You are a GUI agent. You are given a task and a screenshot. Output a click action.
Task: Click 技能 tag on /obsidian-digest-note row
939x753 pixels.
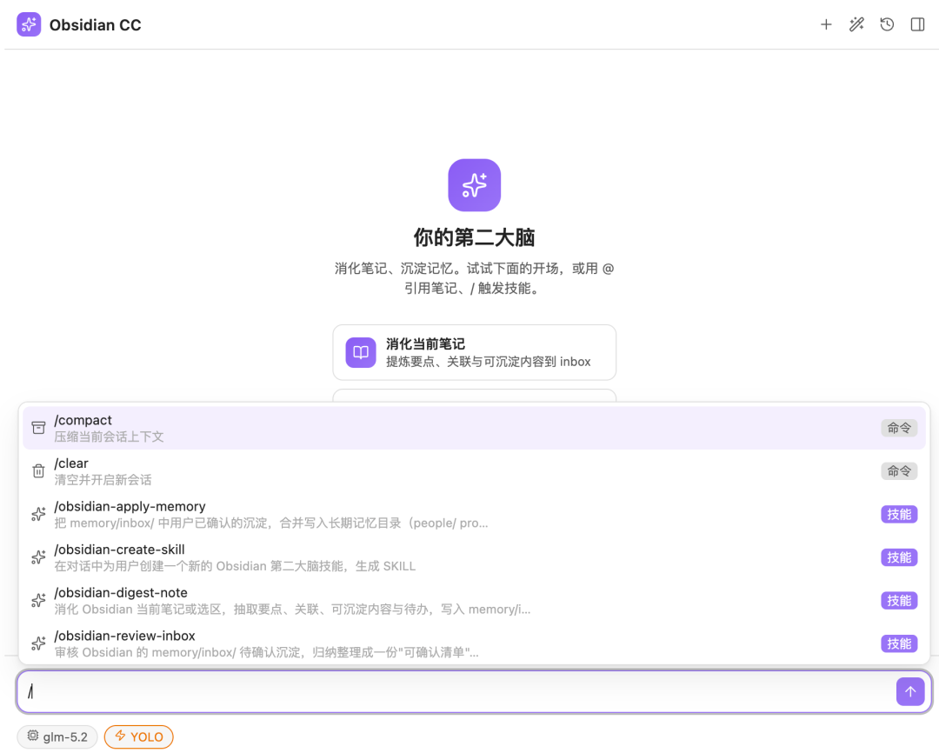pyautogui.click(x=899, y=600)
